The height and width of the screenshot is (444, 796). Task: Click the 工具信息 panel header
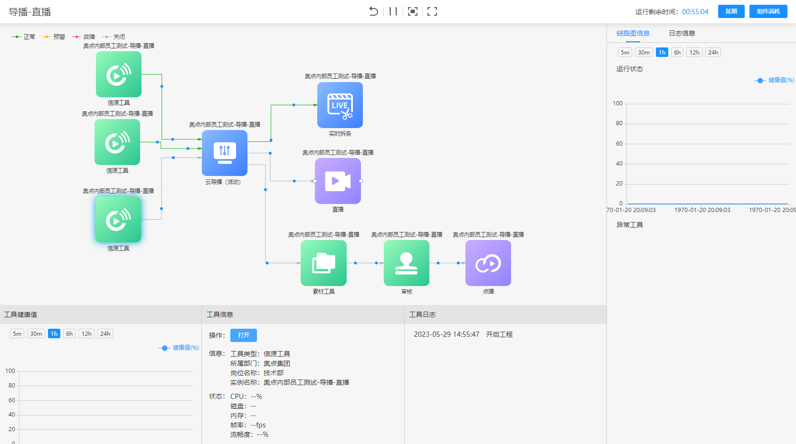pyautogui.click(x=303, y=314)
